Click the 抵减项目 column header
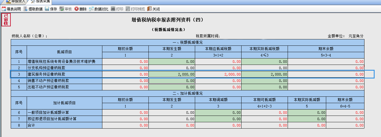 [x=64, y=52]
